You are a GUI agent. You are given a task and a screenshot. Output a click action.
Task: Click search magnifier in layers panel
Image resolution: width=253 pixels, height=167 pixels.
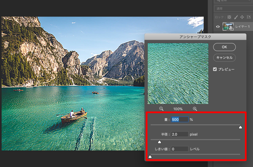(218, 1)
